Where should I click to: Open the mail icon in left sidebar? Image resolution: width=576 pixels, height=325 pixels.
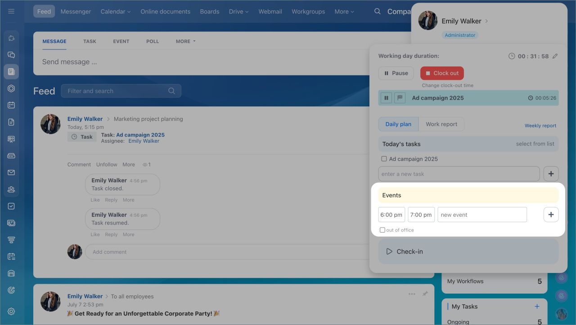point(11,172)
